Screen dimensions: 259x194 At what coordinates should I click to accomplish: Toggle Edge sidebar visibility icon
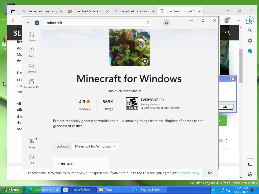coord(250,164)
